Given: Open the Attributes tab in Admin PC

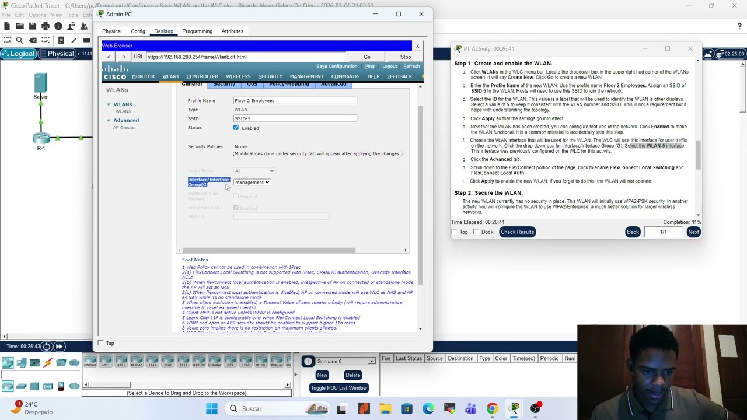Looking at the screenshot, I should [232, 32].
